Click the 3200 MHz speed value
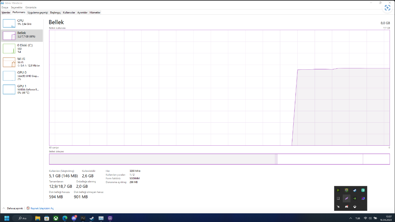 pyautogui.click(x=135, y=171)
